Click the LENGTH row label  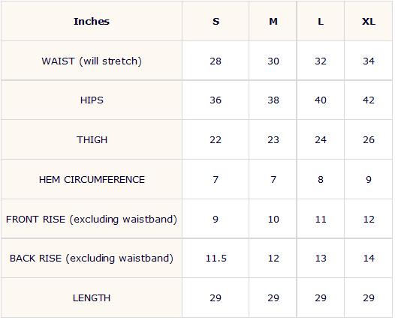[x=92, y=298]
